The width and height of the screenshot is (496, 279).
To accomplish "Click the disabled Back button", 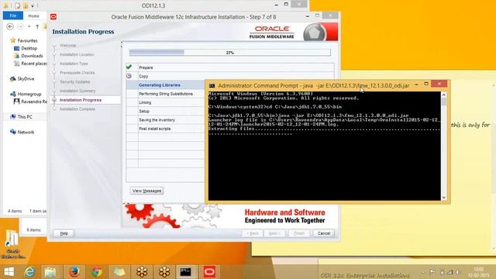I will coord(253,233).
